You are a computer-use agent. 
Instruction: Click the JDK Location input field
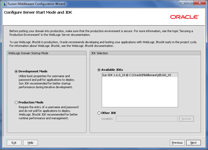(x=147, y=119)
